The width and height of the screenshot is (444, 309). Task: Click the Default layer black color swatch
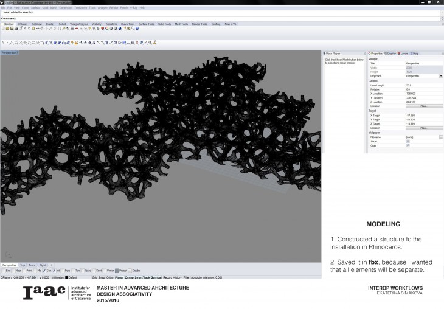coord(66,277)
